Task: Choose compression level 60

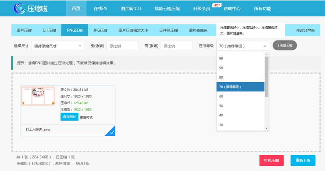Action: 240,96
